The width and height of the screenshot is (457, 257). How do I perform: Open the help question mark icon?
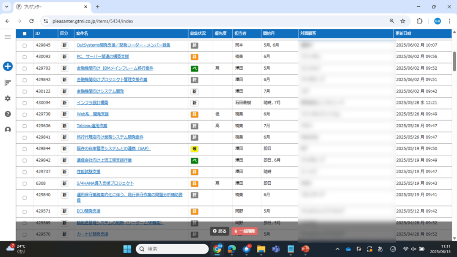tap(8, 114)
